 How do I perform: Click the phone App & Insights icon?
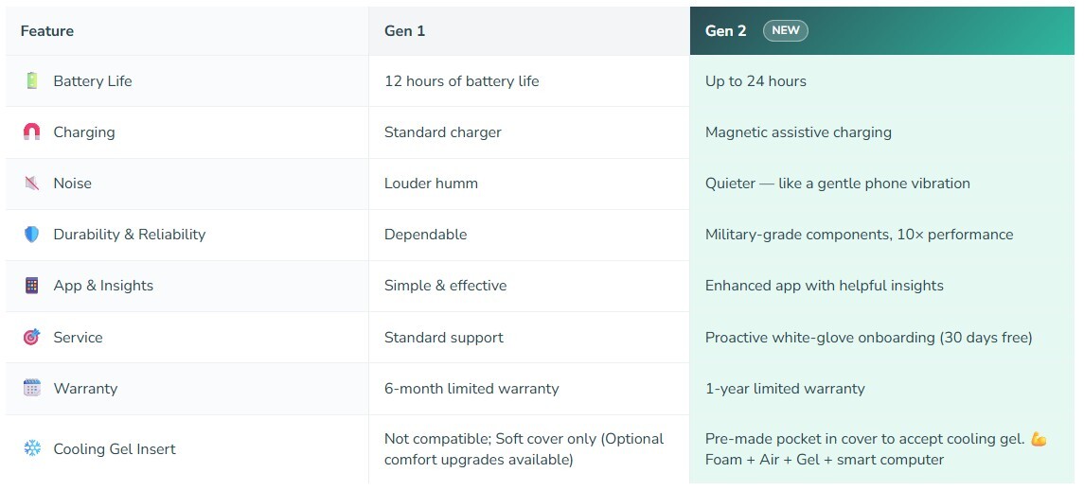(x=32, y=286)
